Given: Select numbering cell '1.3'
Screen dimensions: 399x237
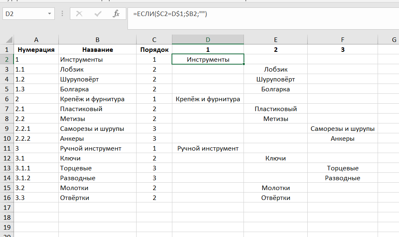Looking at the screenshot, I should [x=36, y=89].
